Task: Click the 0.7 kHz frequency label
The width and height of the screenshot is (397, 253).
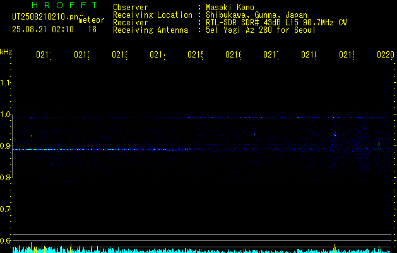Action: pyautogui.click(x=5, y=209)
